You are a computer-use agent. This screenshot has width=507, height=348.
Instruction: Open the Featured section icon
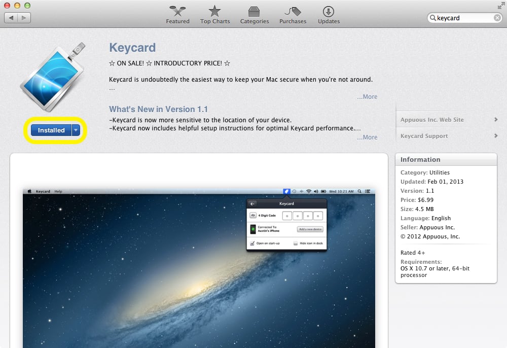pos(177,11)
